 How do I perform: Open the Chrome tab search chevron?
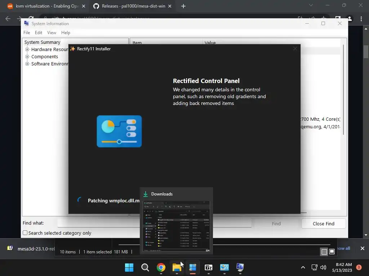(311, 5)
